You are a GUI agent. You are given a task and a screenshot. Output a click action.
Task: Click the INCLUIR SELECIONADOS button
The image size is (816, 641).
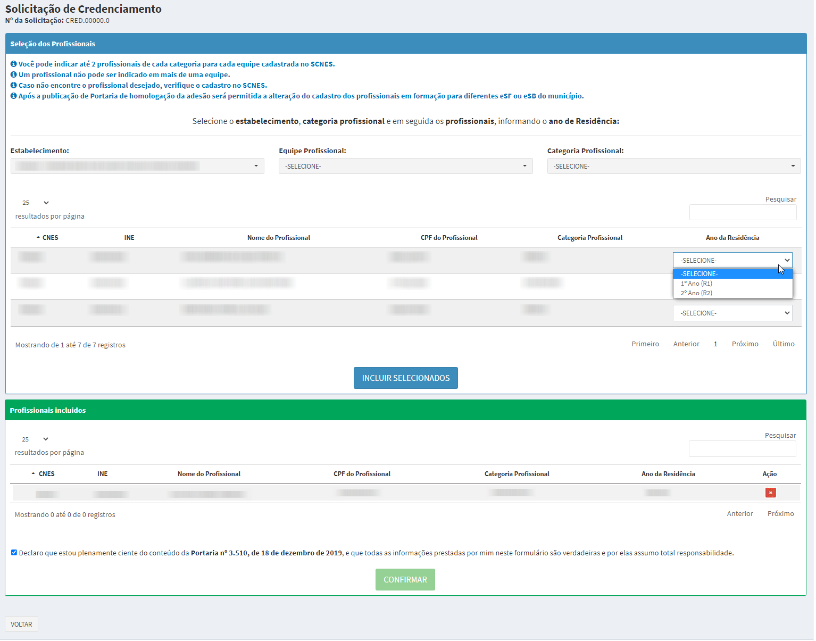(x=405, y=378)
